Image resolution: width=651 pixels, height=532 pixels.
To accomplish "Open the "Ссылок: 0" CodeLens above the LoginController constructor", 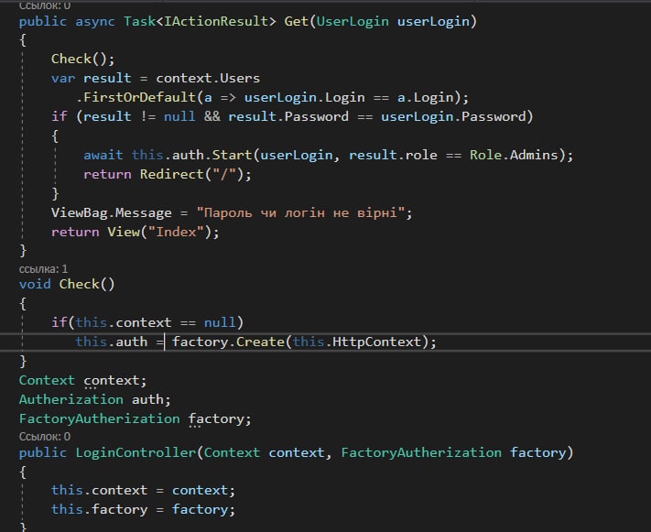I will [x=45, y=437].
